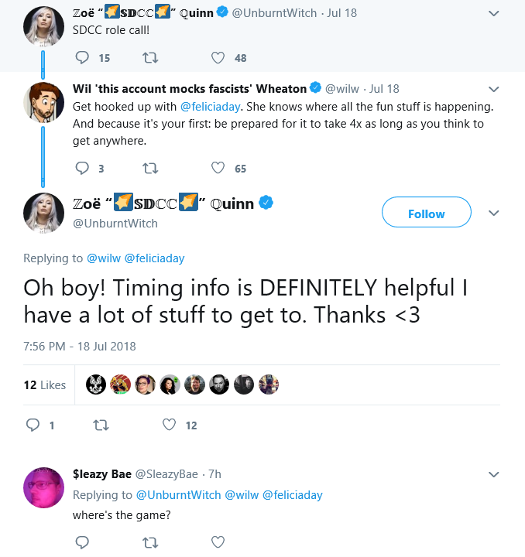This screenshot has width=525, height=557.
Task: Retweet the 'SDCC role call!' tweet
Action: (150, 57)
